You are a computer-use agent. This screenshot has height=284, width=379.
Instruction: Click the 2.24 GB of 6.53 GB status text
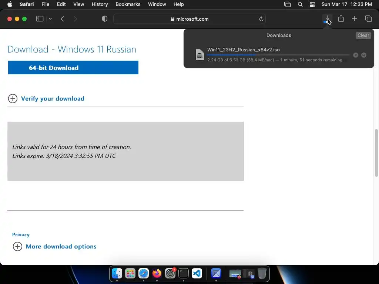tap(275, 60)
